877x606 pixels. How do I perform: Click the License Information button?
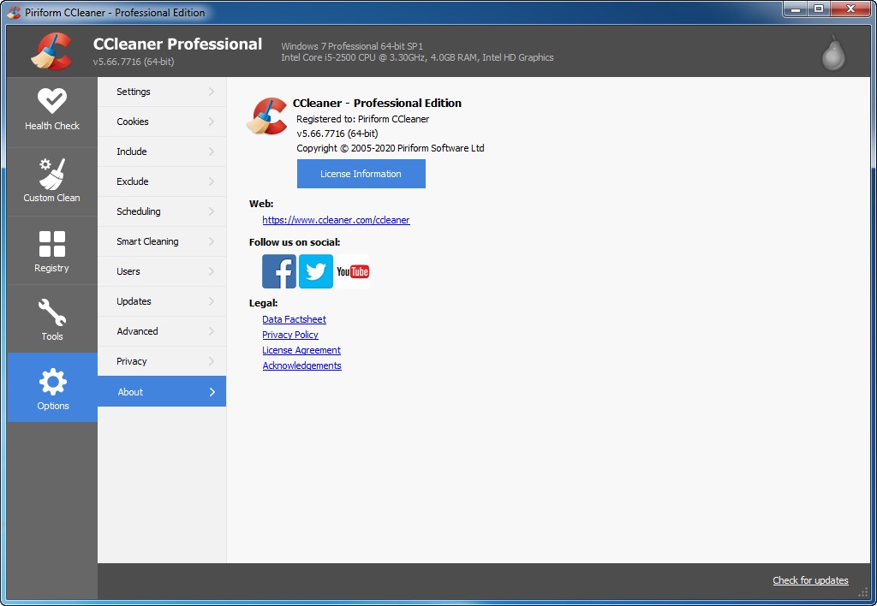(361, 174)
